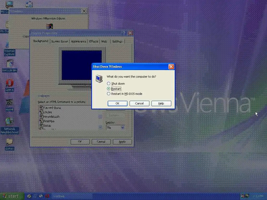Open the Background tab in Display Properties

[41, 41]
